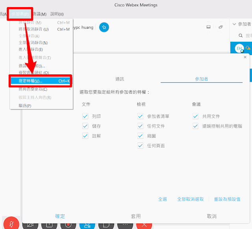Collapse the 參加者 panel chevron

tap(234, 24)
